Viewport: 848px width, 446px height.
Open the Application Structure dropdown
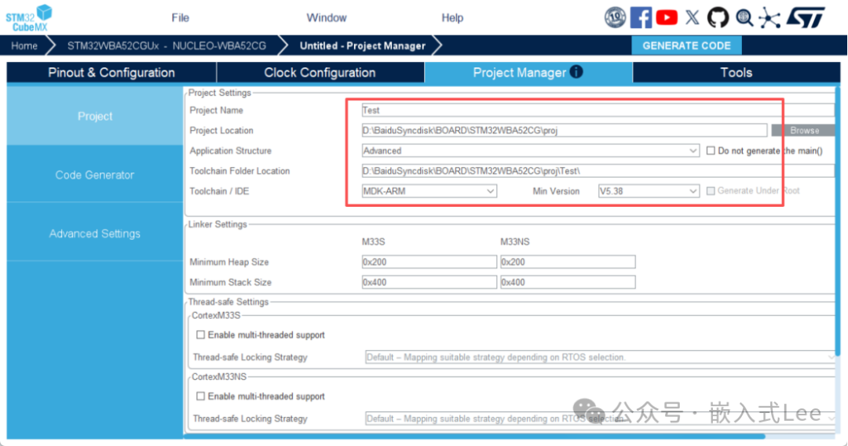[530, 150]
